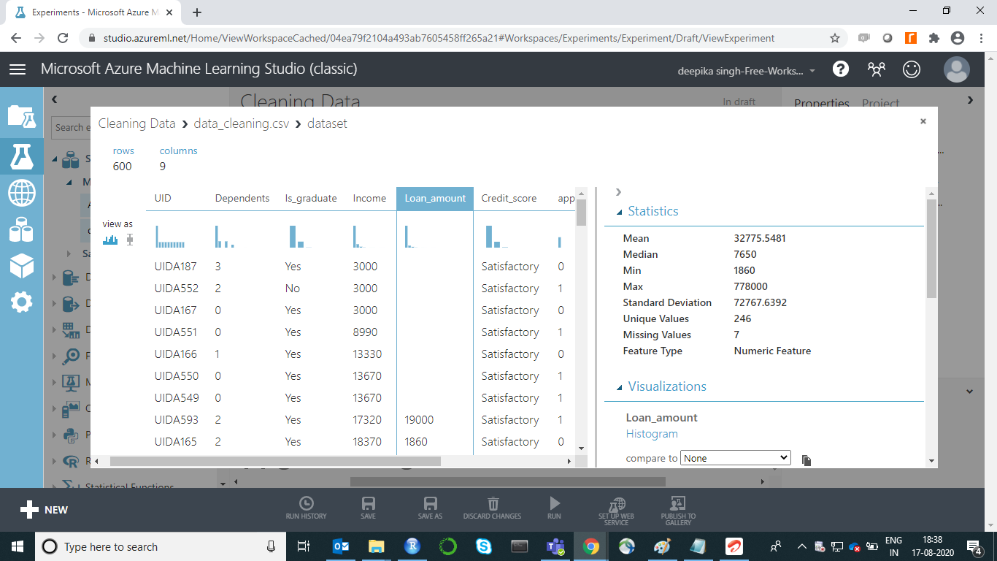Click the feedback smiley face icon
Viewport: 997px width, 561px height.
coord(912,69)
